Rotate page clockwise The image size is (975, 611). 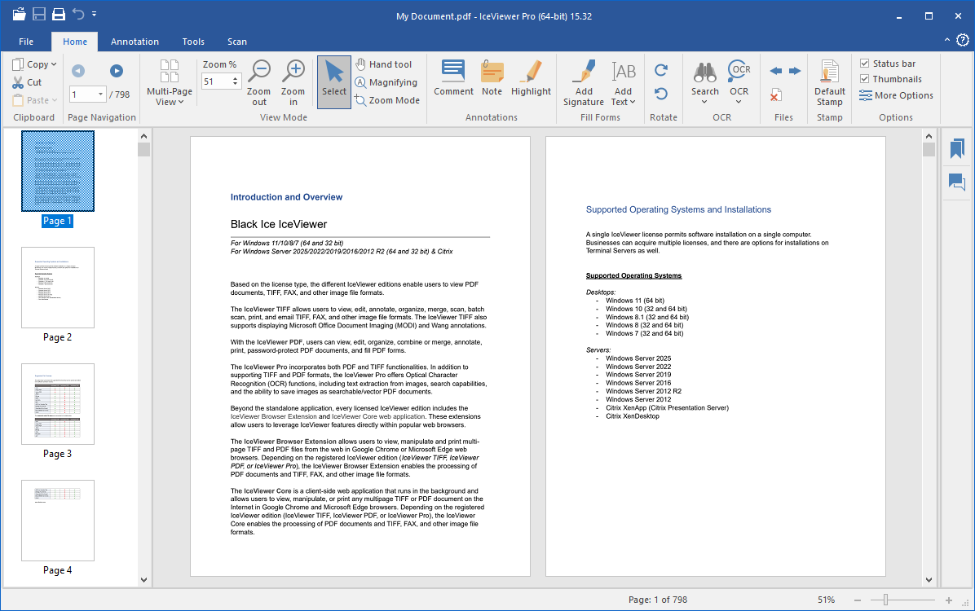[662, 70]
